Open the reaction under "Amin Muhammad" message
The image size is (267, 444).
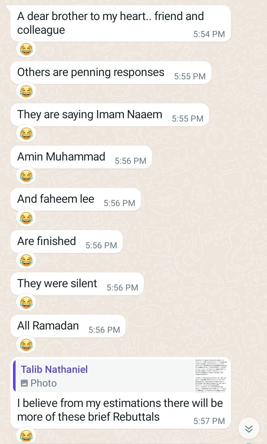[26, 176]
